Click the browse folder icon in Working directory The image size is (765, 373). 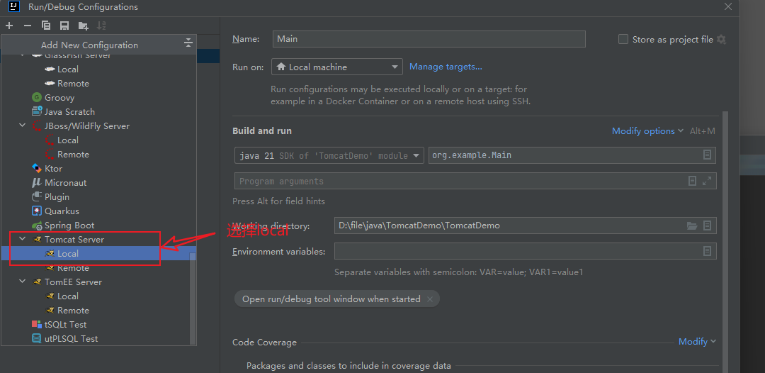pyautogui.click(x=692, y=226)
